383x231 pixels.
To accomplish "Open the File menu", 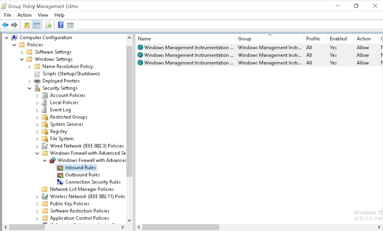I will click(7, 15).
